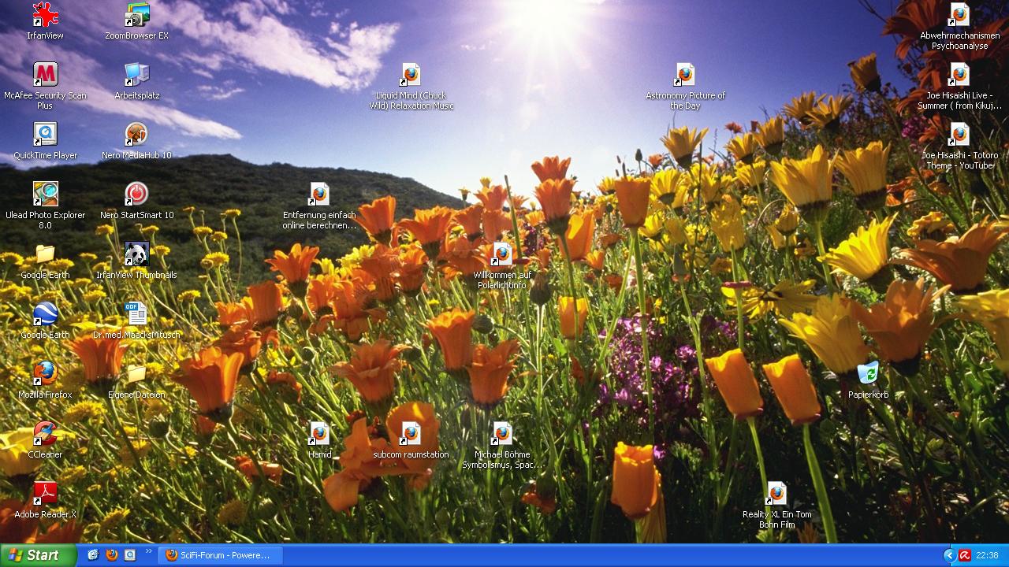Select the Adobe Reader X icon
The height and width of the screenshot is (567, 1009).
[45, 494]
